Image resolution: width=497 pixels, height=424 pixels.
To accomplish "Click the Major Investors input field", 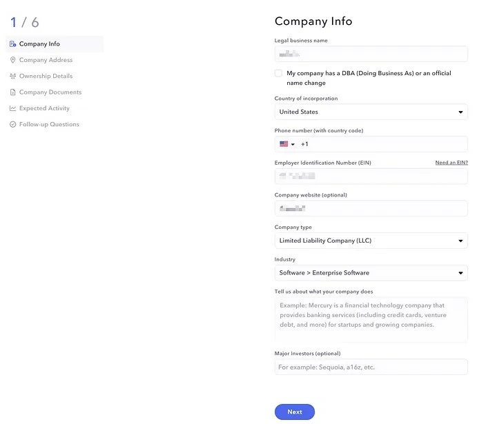I will point(371,367).
